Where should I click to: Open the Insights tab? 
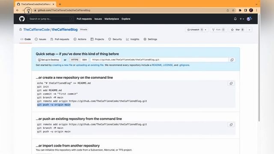[133, 39]
